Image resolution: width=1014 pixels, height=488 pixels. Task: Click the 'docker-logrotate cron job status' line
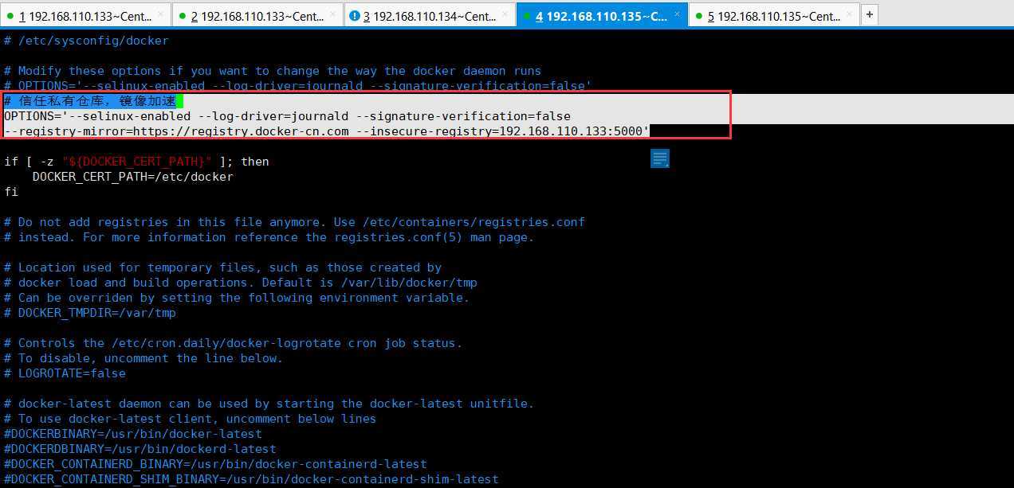pyautogui.click(x=233, y=343)
